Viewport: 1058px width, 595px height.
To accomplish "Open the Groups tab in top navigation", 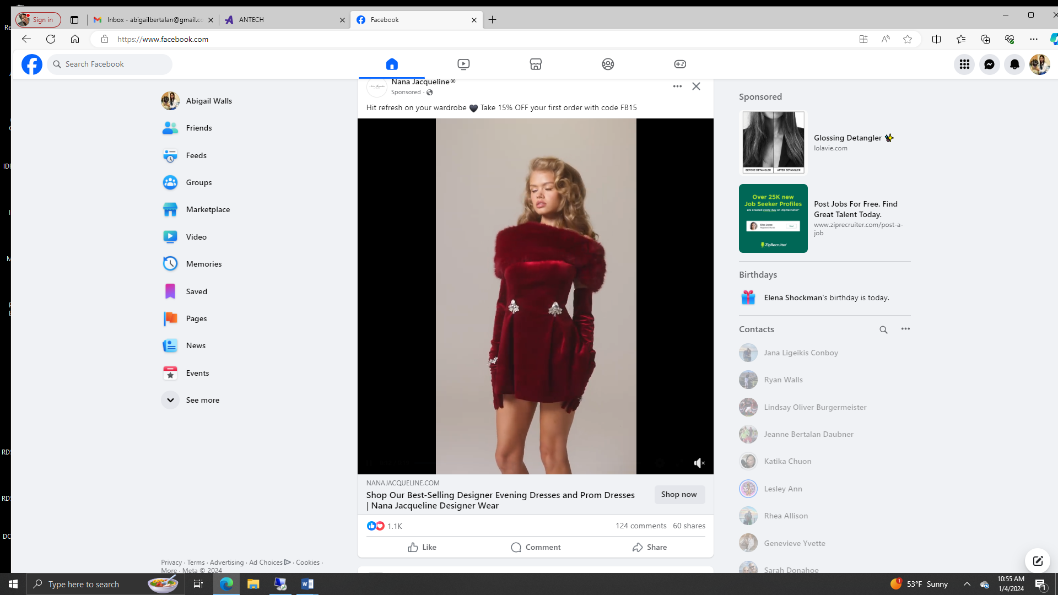I will click(x=608, y=64).
